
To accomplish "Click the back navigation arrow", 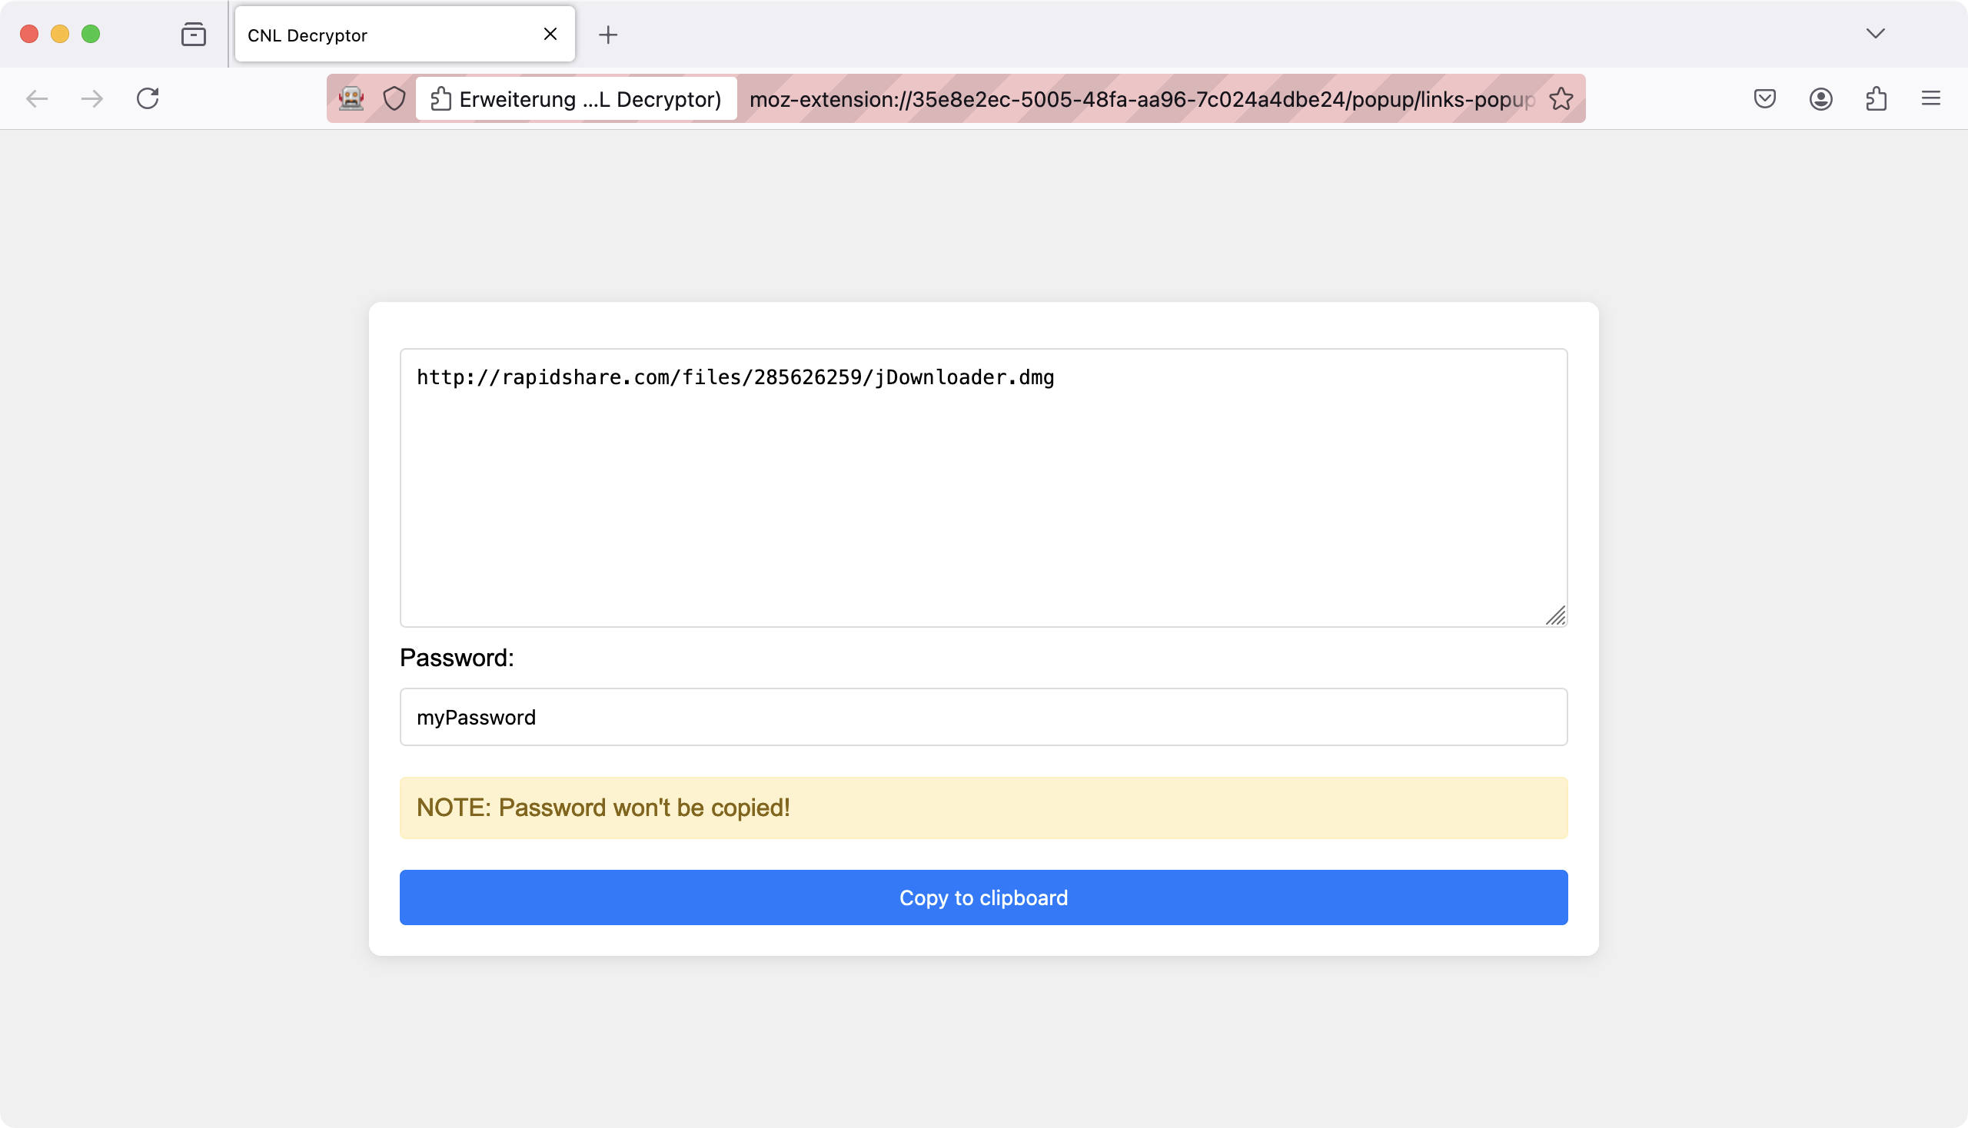I will pyautogui.click(x=36, y=98).
